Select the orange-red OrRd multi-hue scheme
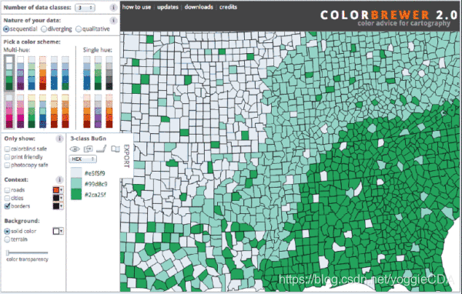Image resolution: width=462 pixels, height=294 pixels. click(42, 73)
